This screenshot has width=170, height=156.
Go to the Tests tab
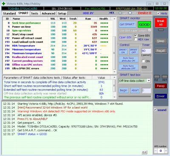coord(34,14)
